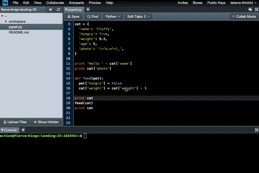
Task: Refresh the workspace file tree
Action: (x=58, y=9)
